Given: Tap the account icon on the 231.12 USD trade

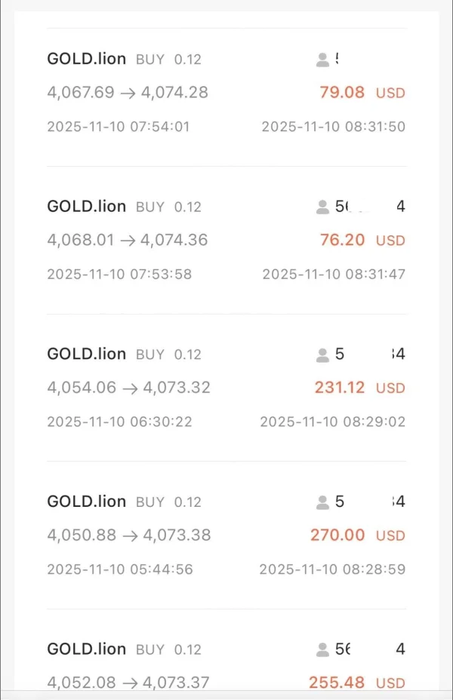Looking at the screenshot, I should tap(322, 355).
